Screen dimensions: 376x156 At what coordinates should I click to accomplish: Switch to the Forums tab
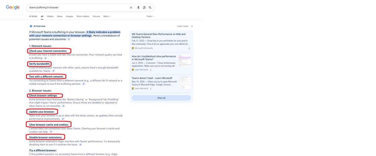tap(96, 16)
